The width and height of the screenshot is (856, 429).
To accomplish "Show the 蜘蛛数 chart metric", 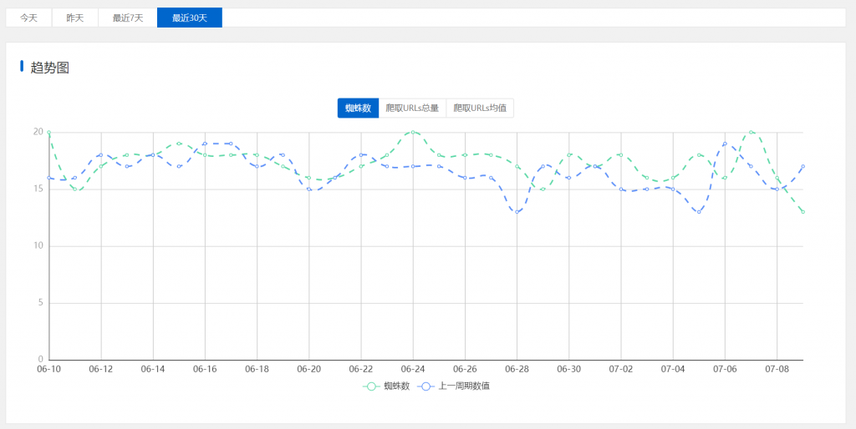I will [x=358, y=108].
